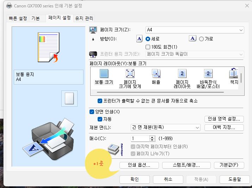The width and height of the screenshot is (252, 188).
Task: Open 인쇄 영역 설정 dialog
Action: pos(224,119)
